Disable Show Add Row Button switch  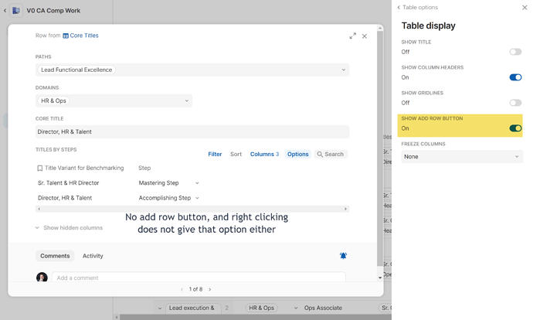pos(515,128)
